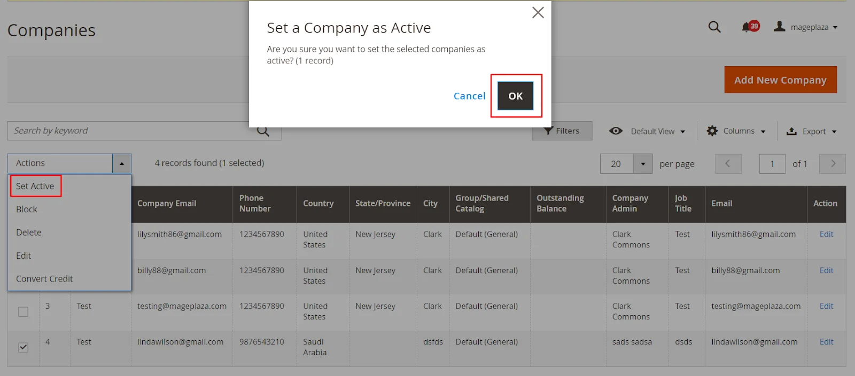
Task: Edit the billy88@gmail.com company row
Action: pos(826,270)
